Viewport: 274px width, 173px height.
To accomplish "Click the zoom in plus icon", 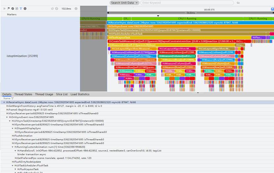I will tap(76, 9).
